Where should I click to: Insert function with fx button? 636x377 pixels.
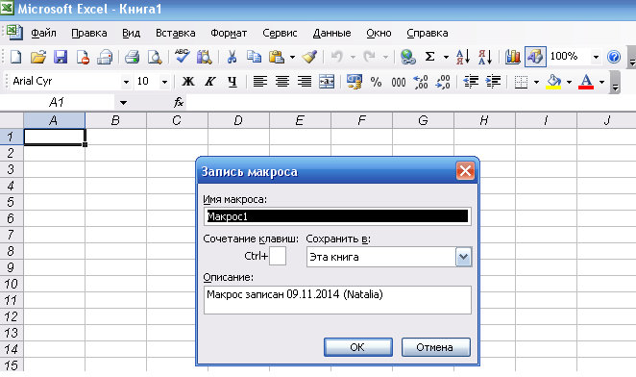pos(179,103)
